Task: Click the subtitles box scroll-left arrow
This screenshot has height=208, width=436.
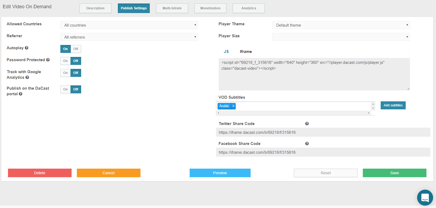Action: pos(218,113)
